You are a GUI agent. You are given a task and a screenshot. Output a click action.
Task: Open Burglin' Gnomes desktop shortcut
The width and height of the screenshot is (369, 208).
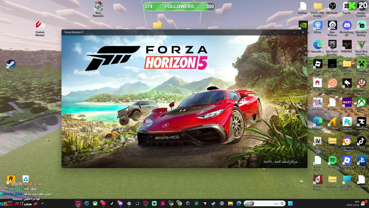pos(318,183)
